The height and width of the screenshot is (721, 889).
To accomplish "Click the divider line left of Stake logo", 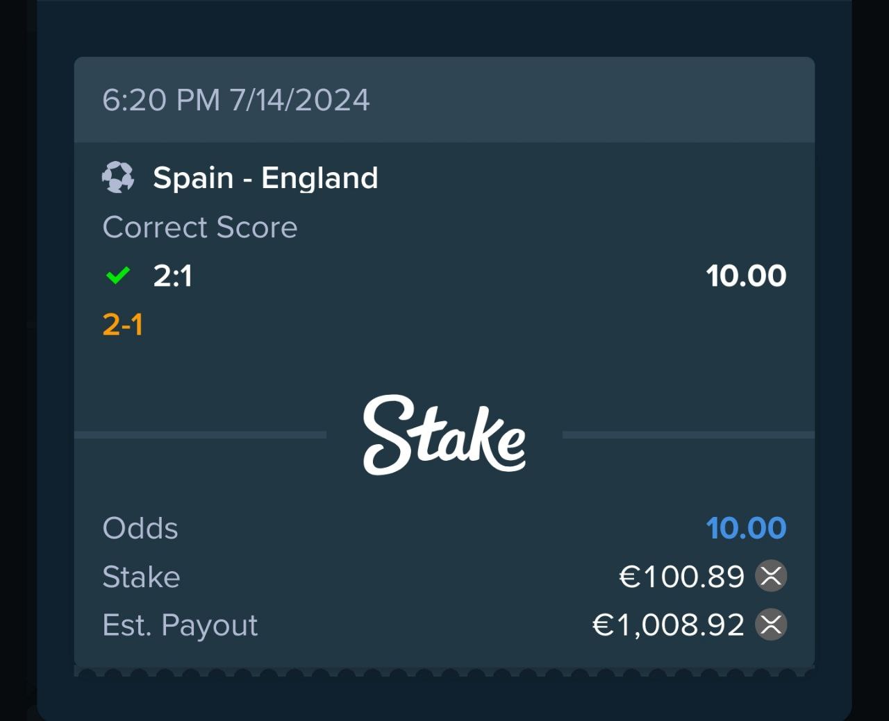I will [200, 435].
